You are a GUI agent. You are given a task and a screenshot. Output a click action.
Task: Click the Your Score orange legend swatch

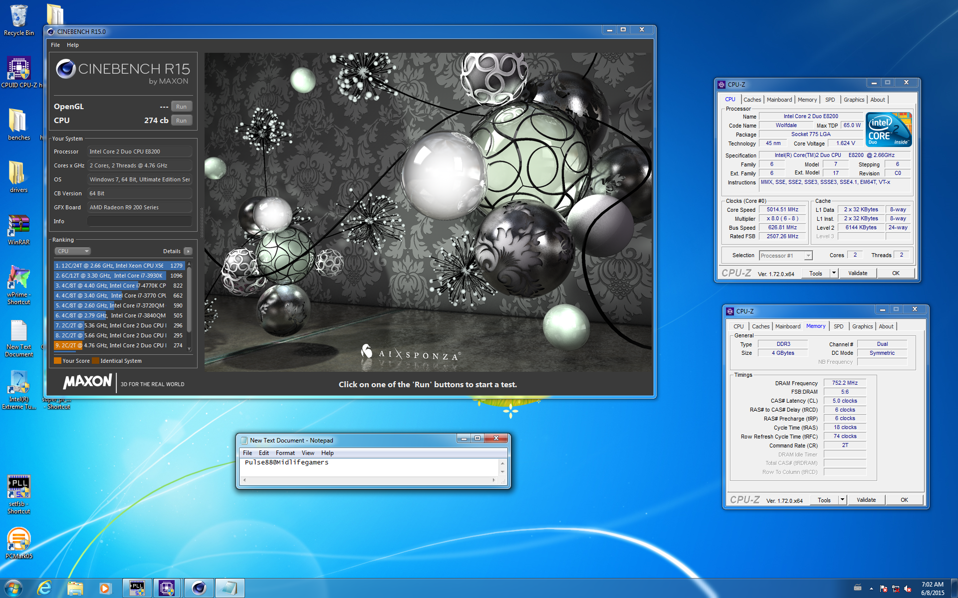coord(57,361)
